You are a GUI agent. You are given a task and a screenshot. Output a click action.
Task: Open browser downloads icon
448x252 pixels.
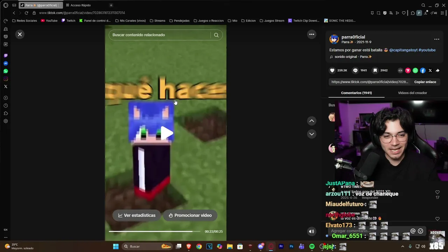pos(426,13)
